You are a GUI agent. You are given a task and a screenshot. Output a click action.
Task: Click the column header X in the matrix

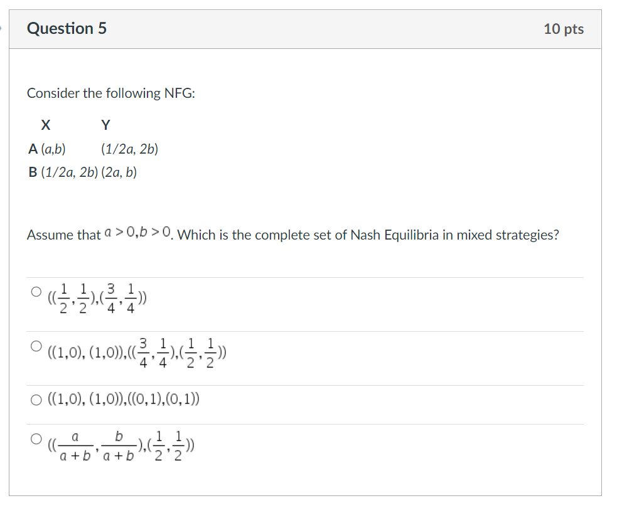point(46,125)
